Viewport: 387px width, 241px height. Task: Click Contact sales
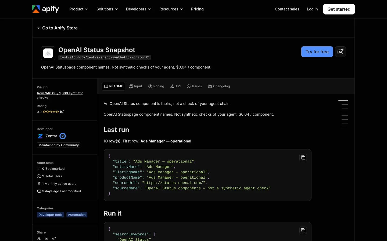click(287, 9)
